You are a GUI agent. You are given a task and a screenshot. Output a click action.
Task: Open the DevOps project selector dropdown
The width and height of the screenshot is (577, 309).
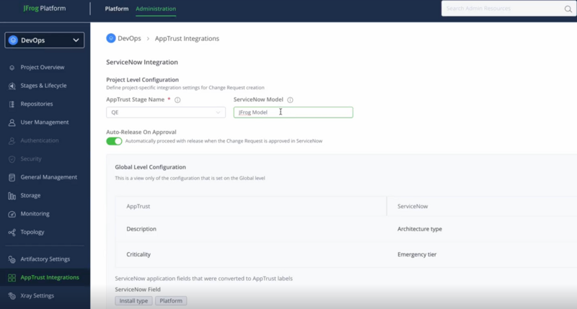pyautogui.click(x=45, y=40)
